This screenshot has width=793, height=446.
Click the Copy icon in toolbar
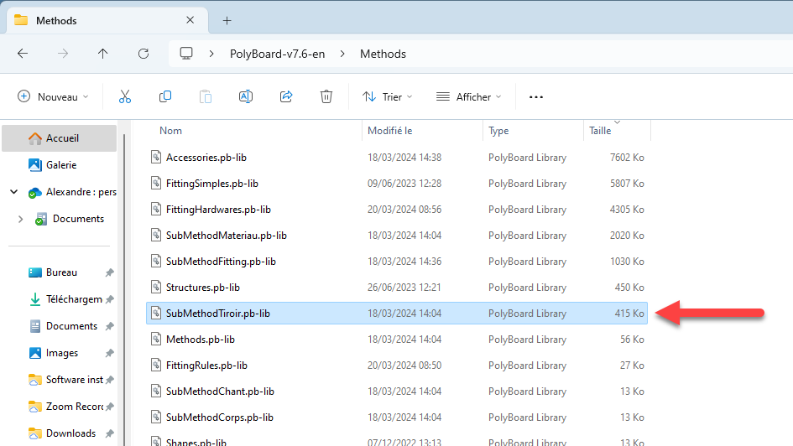point(164,96)
